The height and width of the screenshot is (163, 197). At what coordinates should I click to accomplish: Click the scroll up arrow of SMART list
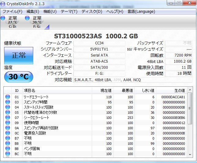(190, 90)
